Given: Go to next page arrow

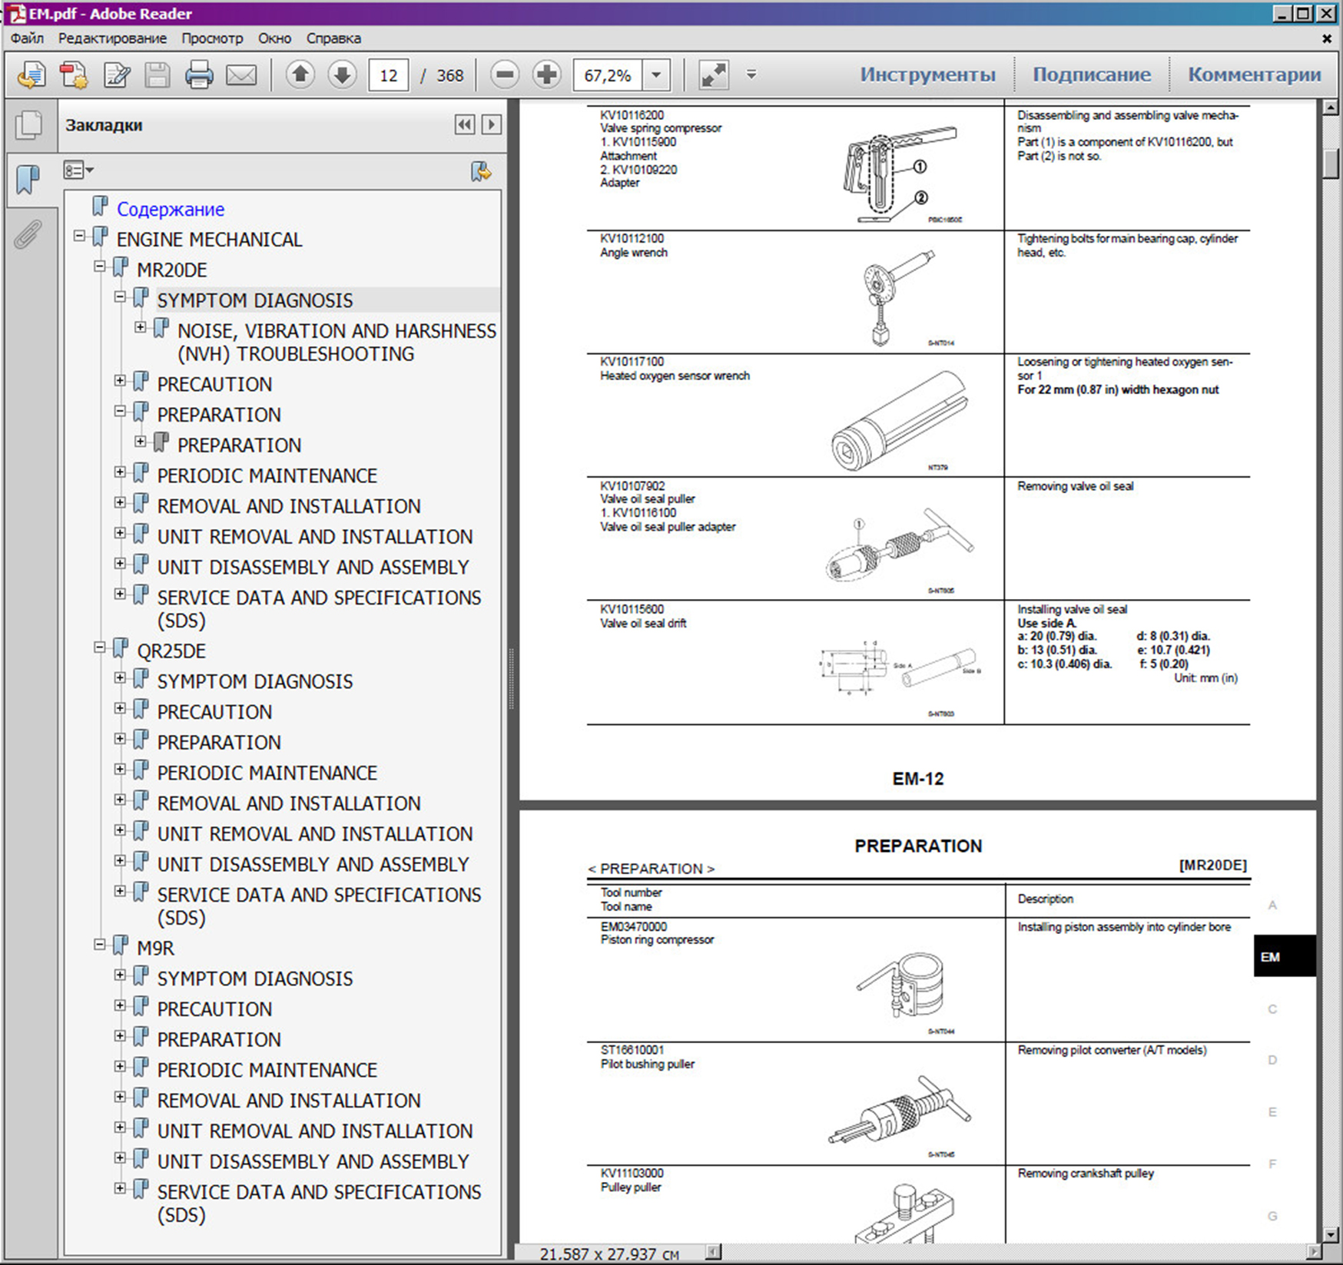Looking at the screenshot, I should pos(342,75).
